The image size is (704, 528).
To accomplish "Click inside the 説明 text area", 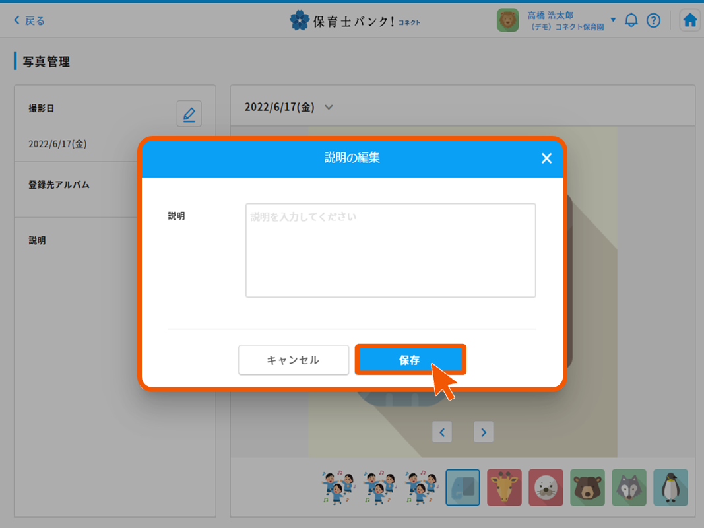I will click(390, 250).
